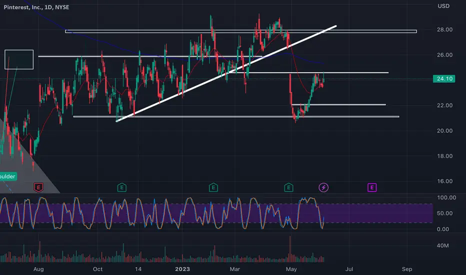Select the thick white ascending trendline
The height and width of the screenshot is (275, 466).
[226, 73]
